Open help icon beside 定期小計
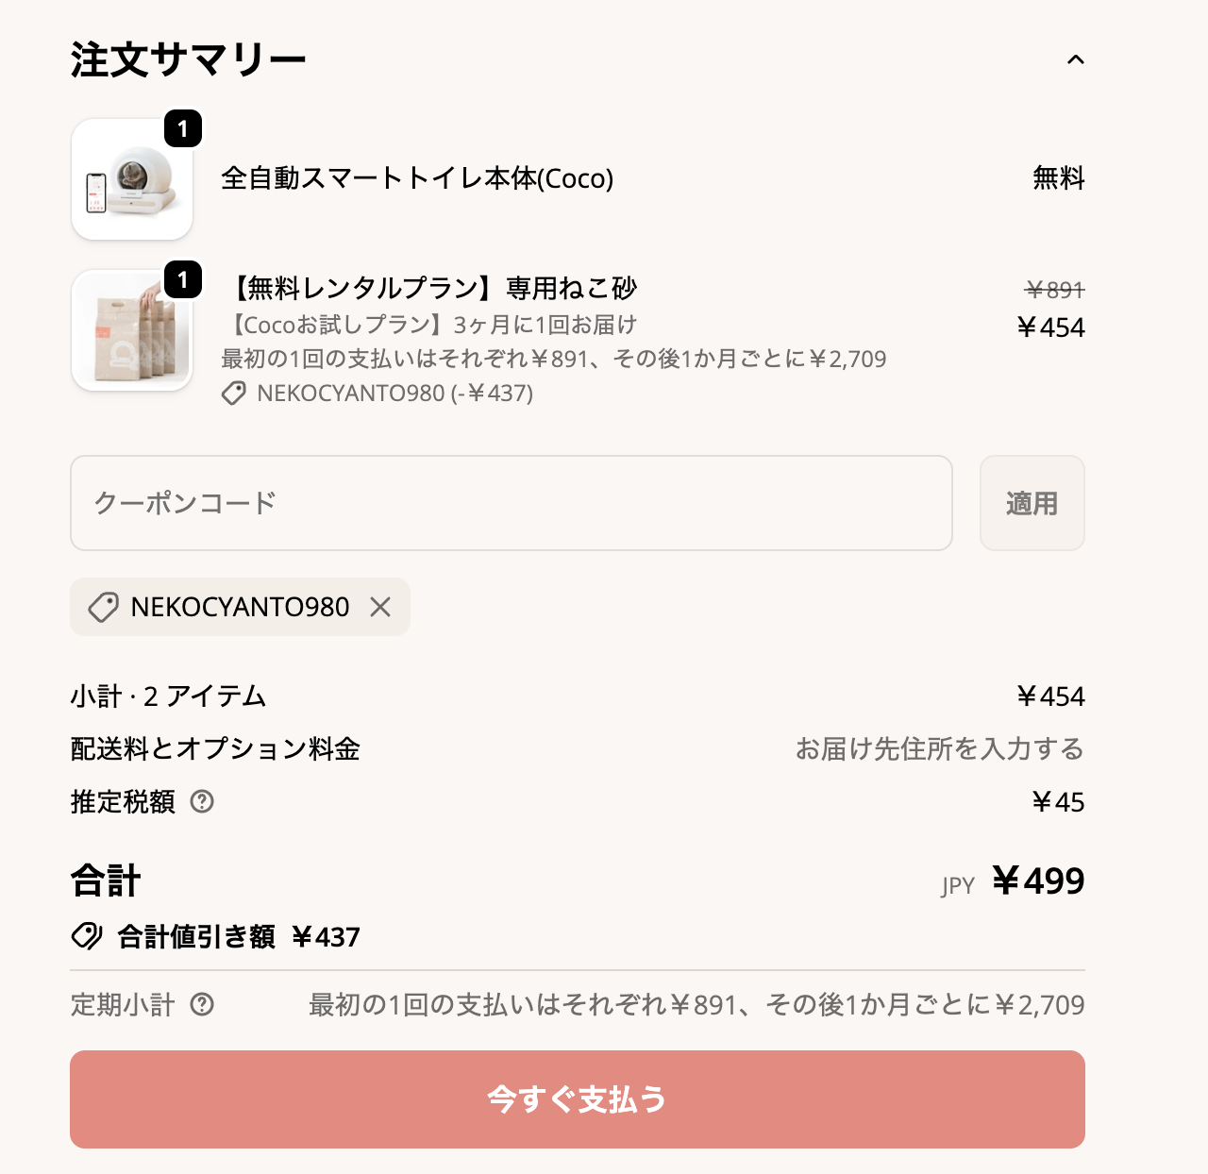The height and width of the screenshot is (1174, 1208). [x=202, y=1004]
